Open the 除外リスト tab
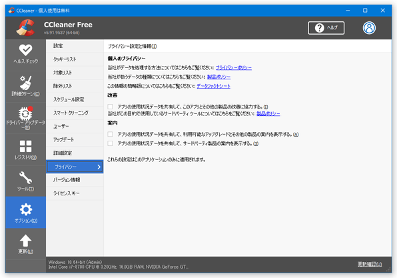Image resolution: width=397 pixels, height=278 pixels. 75,86
